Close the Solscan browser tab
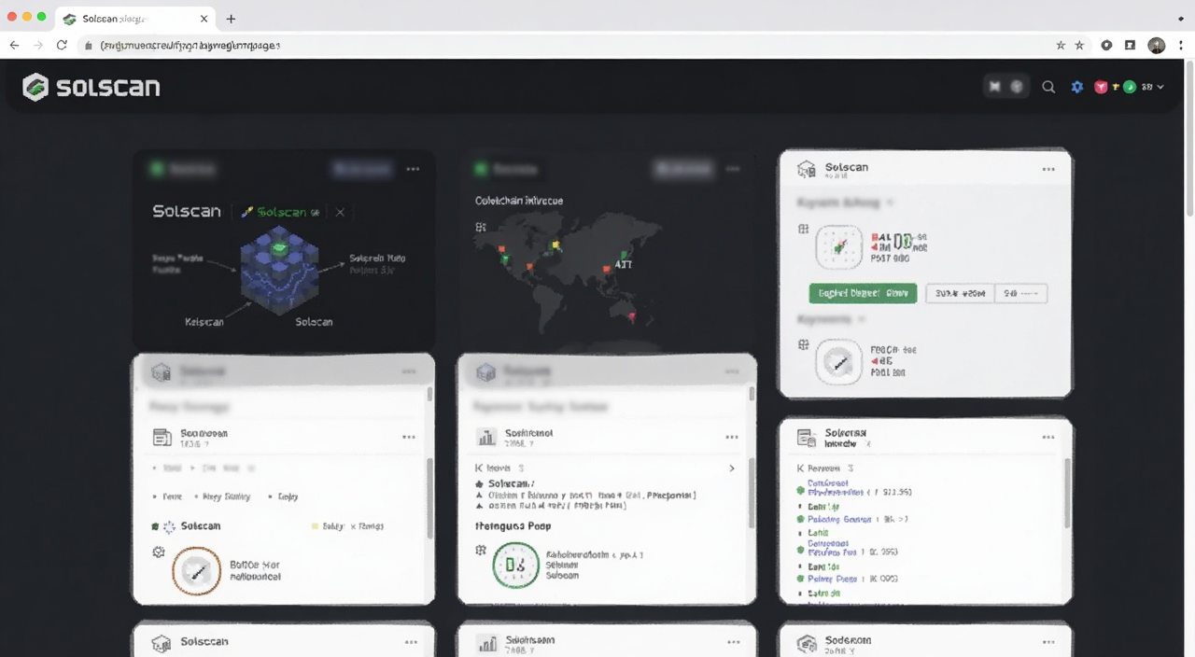The image size is (1195, 657). [204, 19]
